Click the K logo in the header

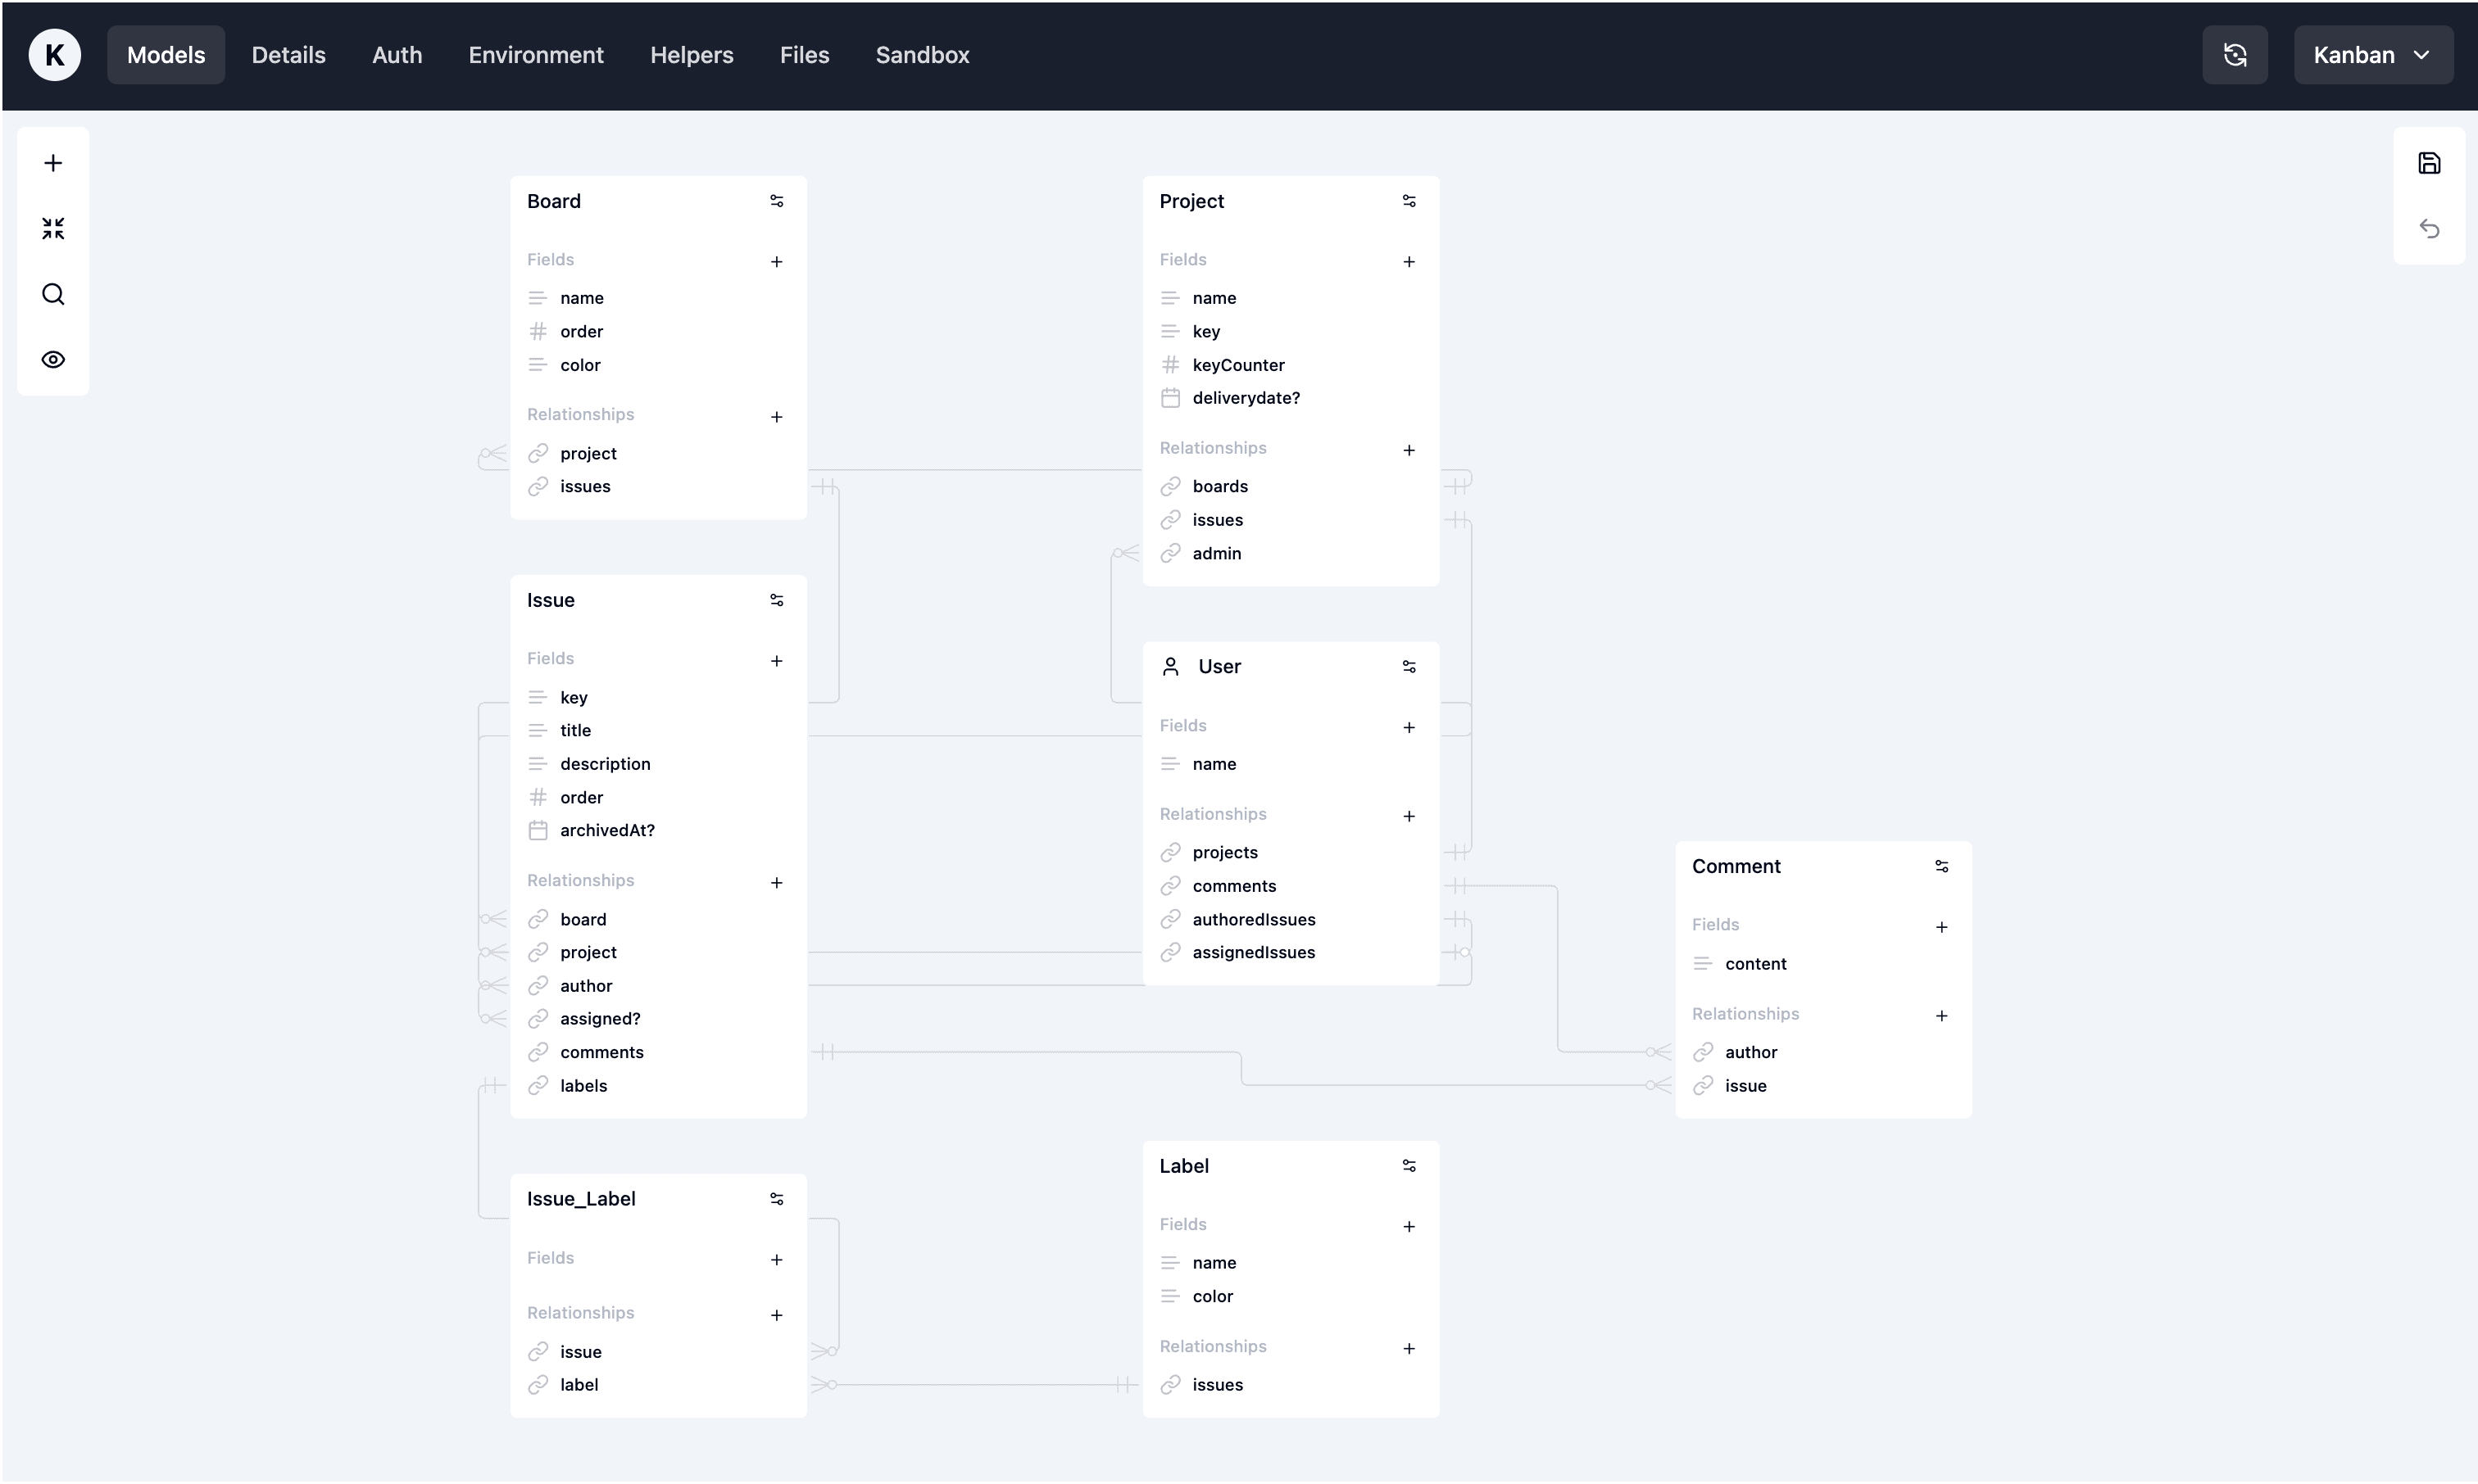[54, 55]
